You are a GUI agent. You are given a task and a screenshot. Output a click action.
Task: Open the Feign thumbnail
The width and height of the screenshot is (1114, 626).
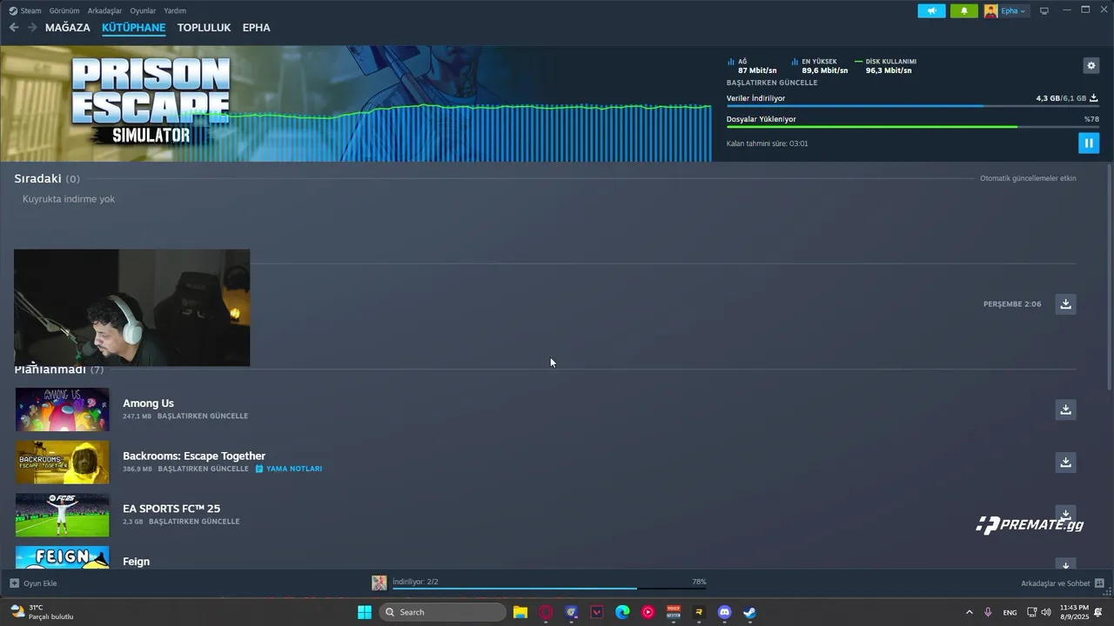(63, 557)
